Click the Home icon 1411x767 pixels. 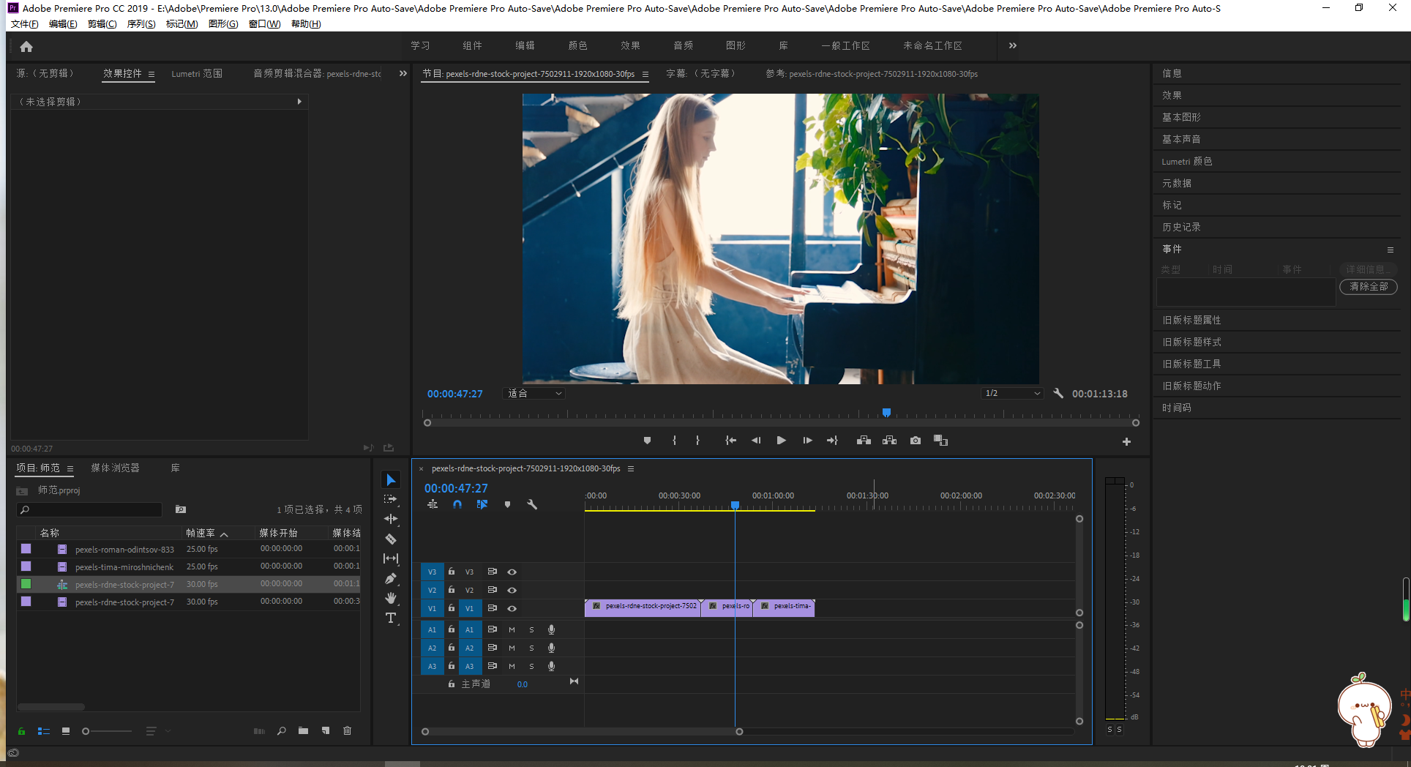point(26,47)
